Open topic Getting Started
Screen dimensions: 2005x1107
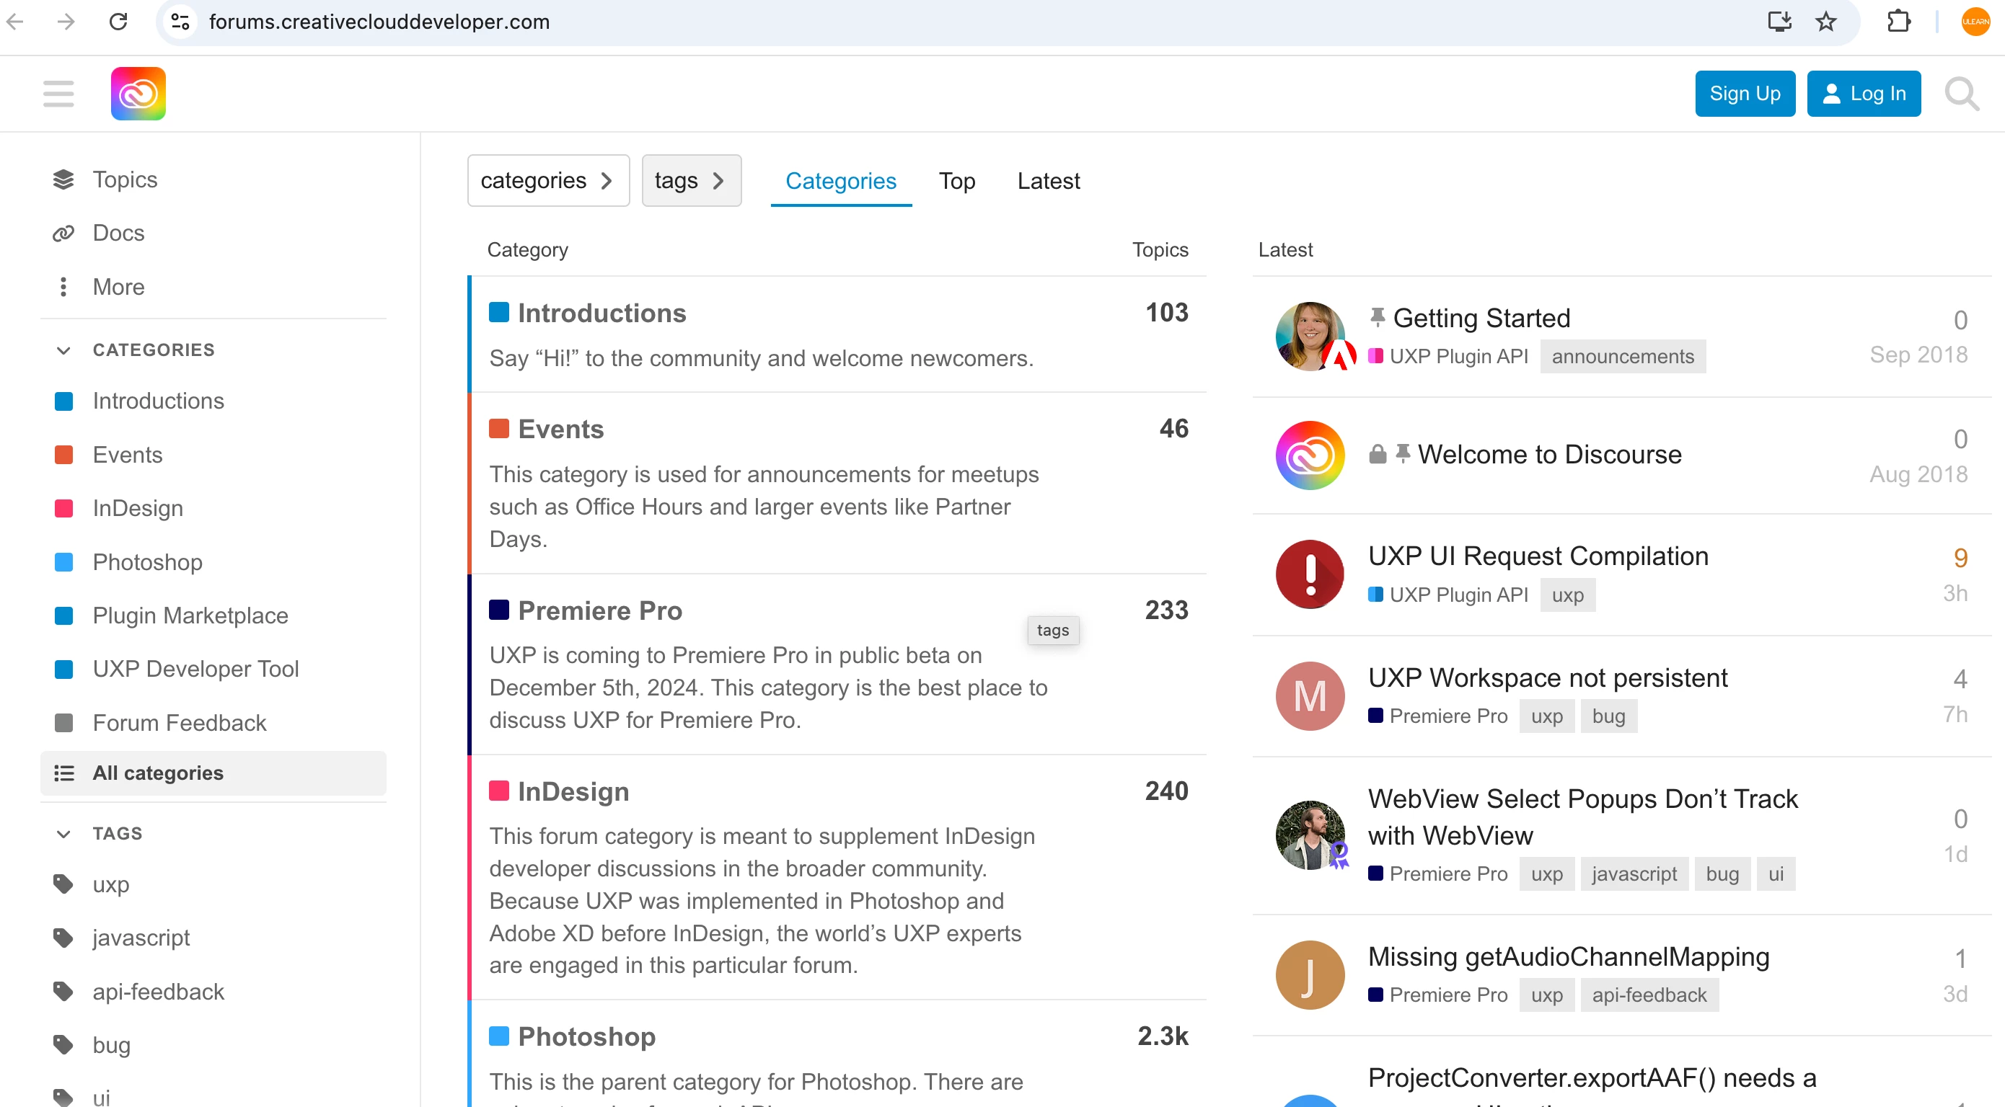(x=1482, y=318)
